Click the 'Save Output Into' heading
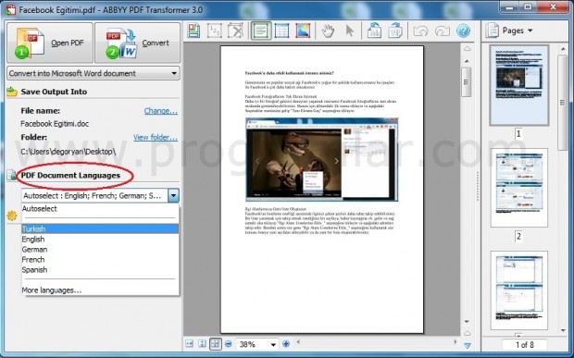 coord(54,92)
